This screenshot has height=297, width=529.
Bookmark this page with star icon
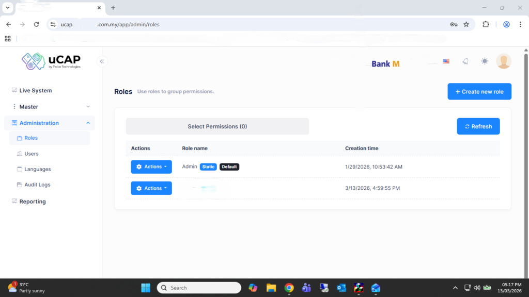(x=466, y=24)
